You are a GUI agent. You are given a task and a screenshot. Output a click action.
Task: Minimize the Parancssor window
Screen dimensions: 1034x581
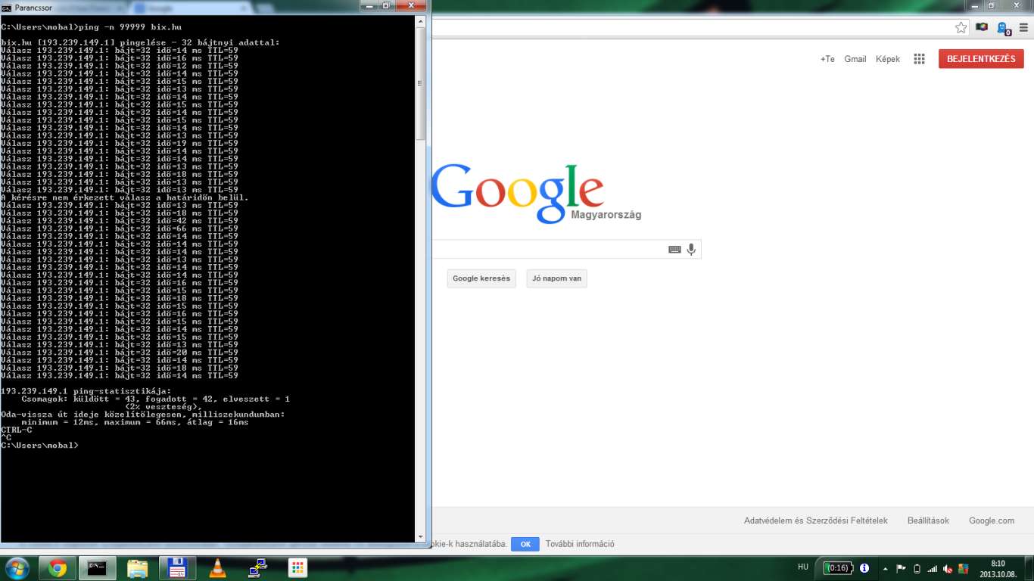[368, 5]
